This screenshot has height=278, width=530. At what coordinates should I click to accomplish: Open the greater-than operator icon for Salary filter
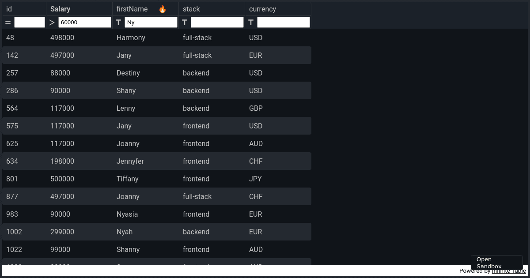point(52,23)
